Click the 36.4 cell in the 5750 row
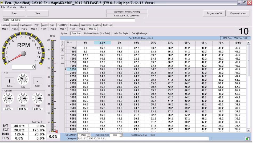Image resolution: width=253 pixels, height=143 pixels. tap(238, 126)
